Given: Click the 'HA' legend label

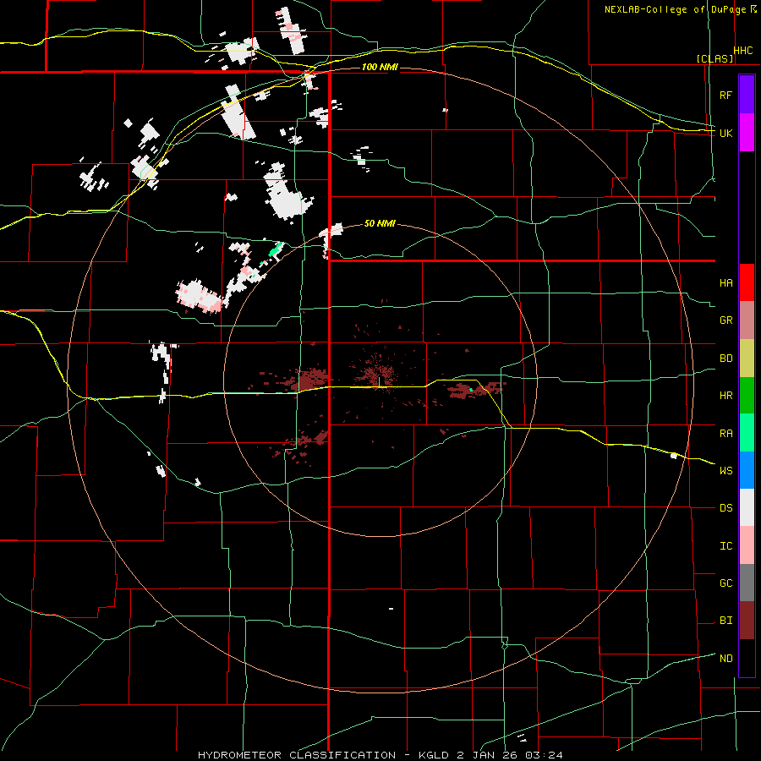Looking at the screenshot, I should click(x=725, y=282).
